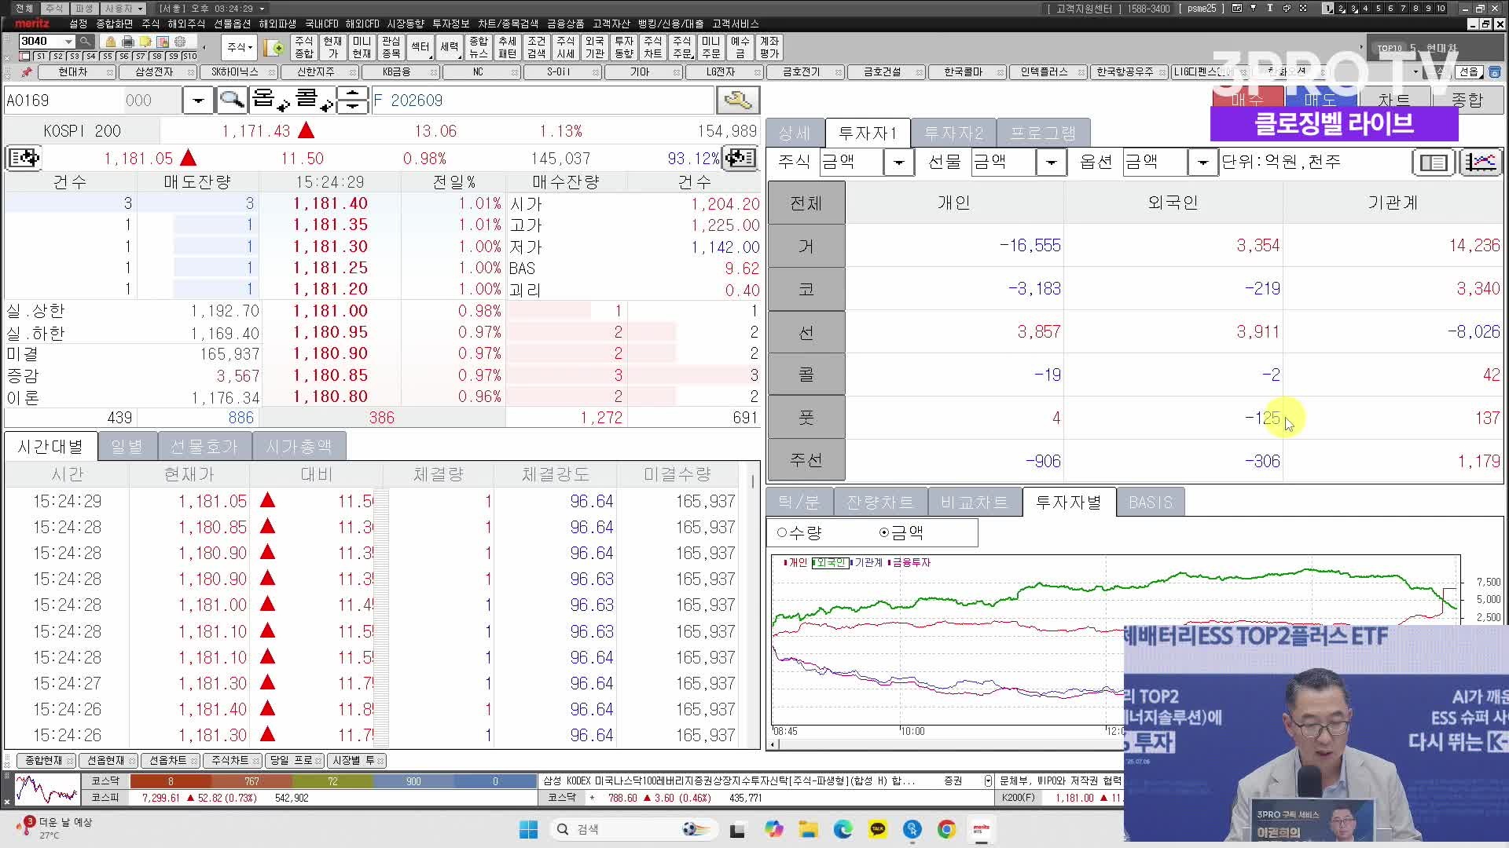Expand the 선물 금액 dropdown
1509x848 pixels.
[1050, 163]
